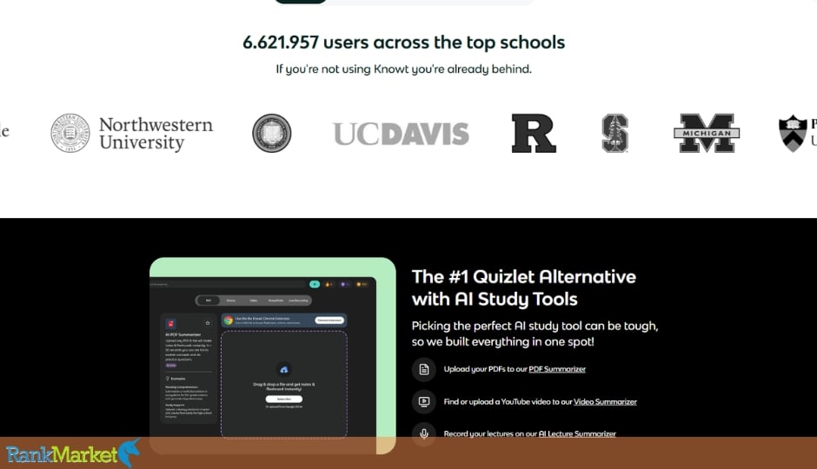Viewport: 817px width, 469px height.
Task: Click the flame streak icon in preview header
Action: tap(329, 284)
